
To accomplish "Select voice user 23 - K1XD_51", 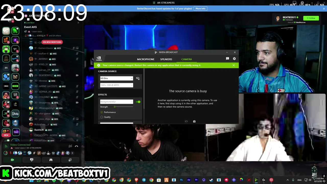I will pyautogui.click(x=53, y=64).
